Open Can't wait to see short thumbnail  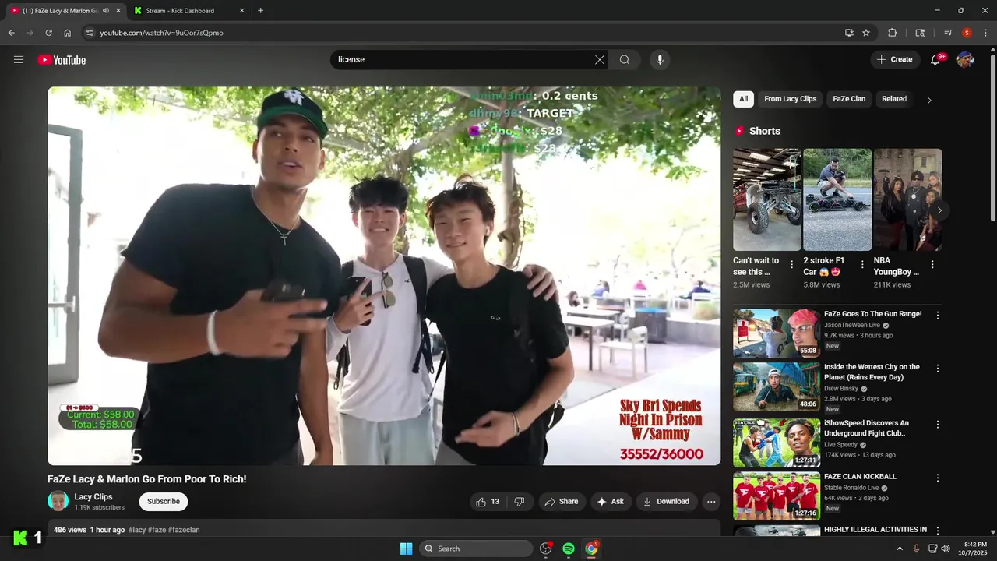766,199
